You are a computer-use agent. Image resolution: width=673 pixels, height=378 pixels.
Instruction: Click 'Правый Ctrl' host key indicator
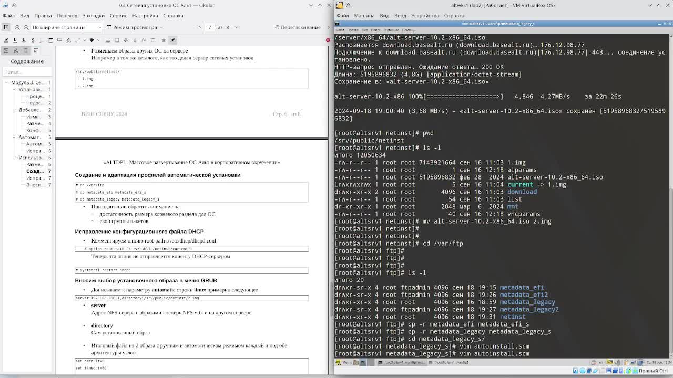click(653, 371)
